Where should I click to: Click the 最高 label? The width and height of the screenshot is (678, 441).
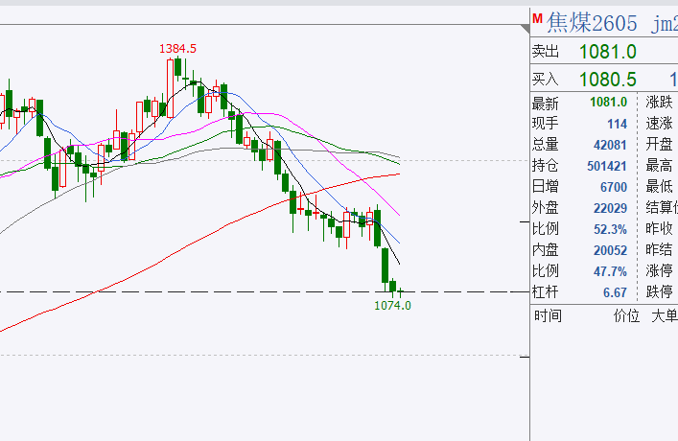tap(659, 166)
